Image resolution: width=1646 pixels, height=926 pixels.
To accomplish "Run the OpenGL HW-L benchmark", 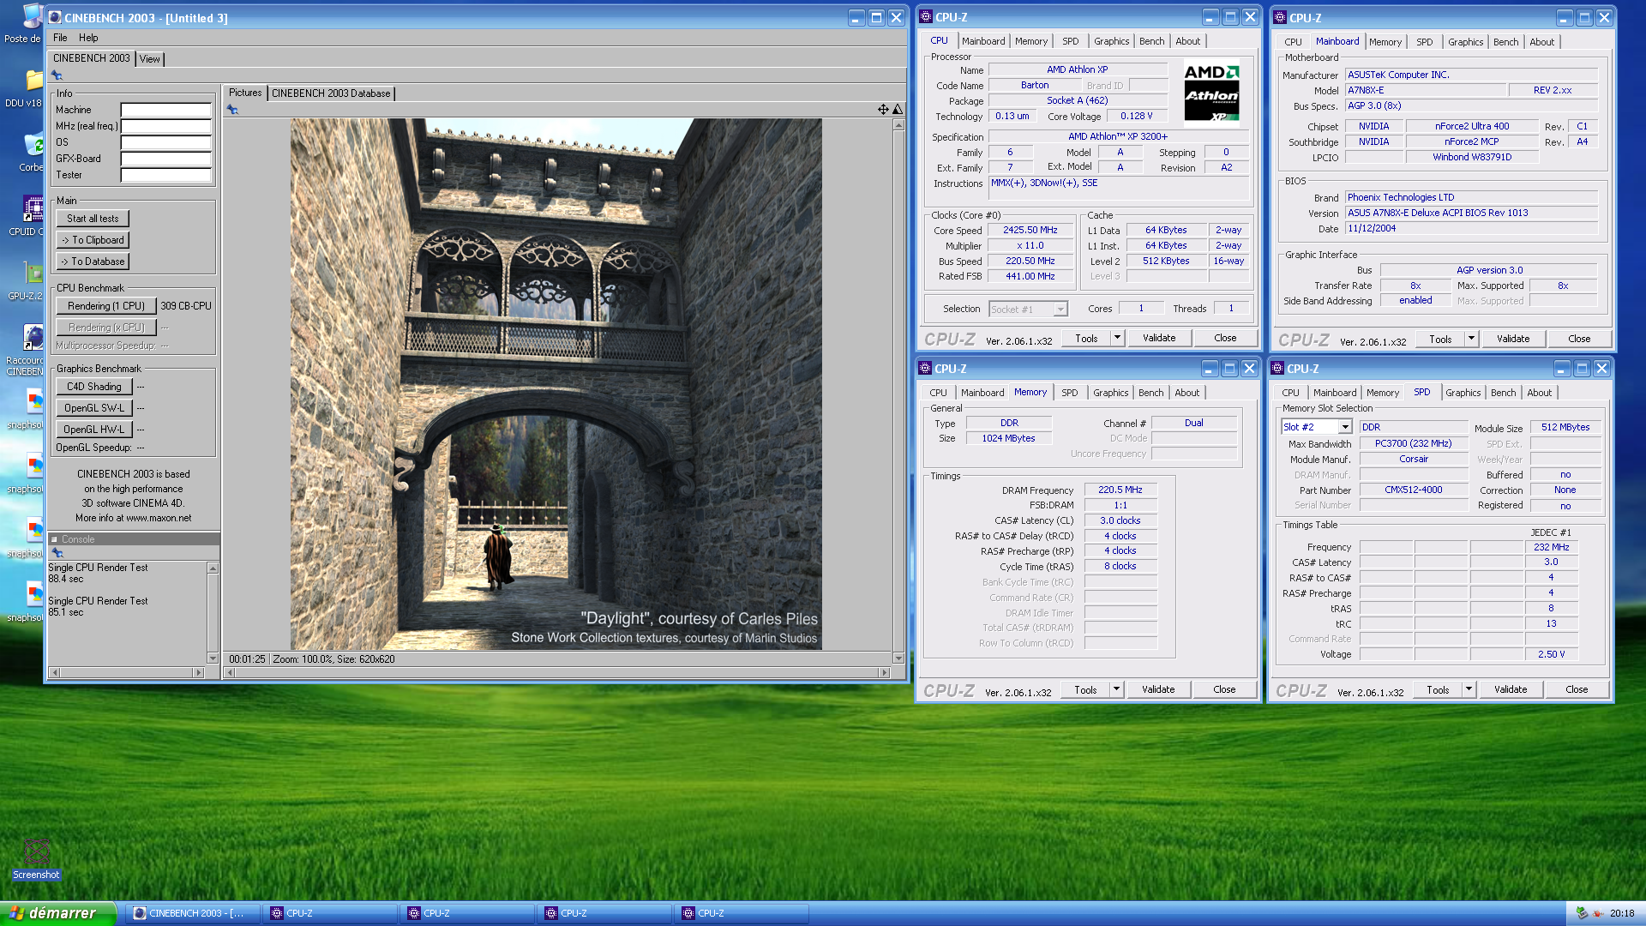I will click(94, 430).
